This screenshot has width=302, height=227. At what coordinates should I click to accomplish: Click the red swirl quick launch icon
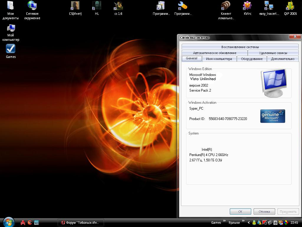[30, 223]
